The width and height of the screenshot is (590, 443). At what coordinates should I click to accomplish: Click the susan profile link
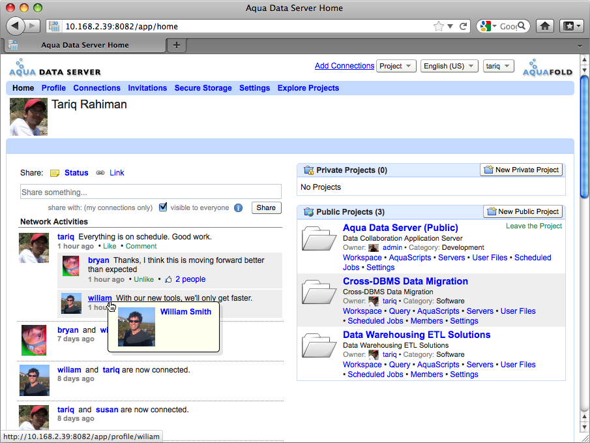(107, 410)
